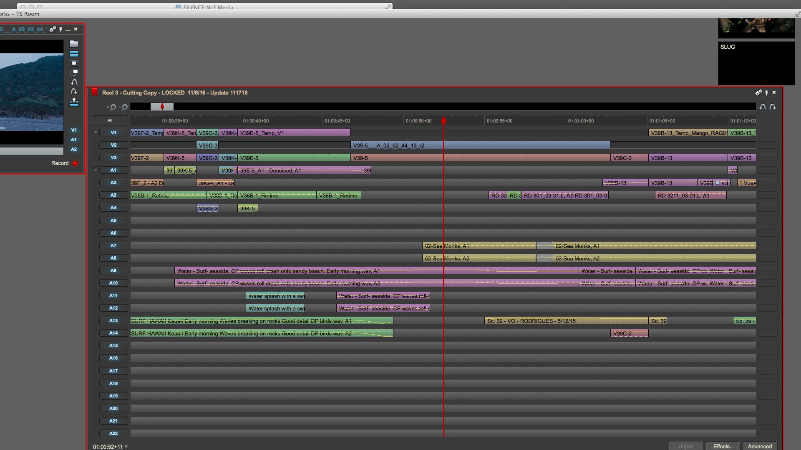801x450 pixels.
Task: Click the Unjoin button
Action: pyautogui.click(x=686, y=446)
